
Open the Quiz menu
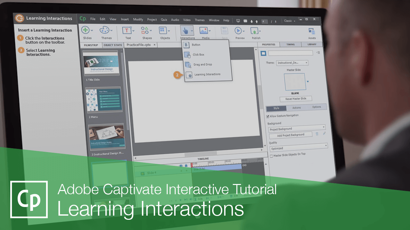click(164, 20)
